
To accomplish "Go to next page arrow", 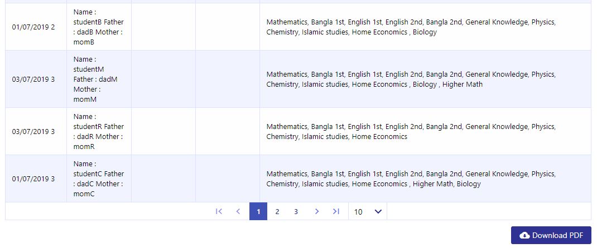I will 317,212.
